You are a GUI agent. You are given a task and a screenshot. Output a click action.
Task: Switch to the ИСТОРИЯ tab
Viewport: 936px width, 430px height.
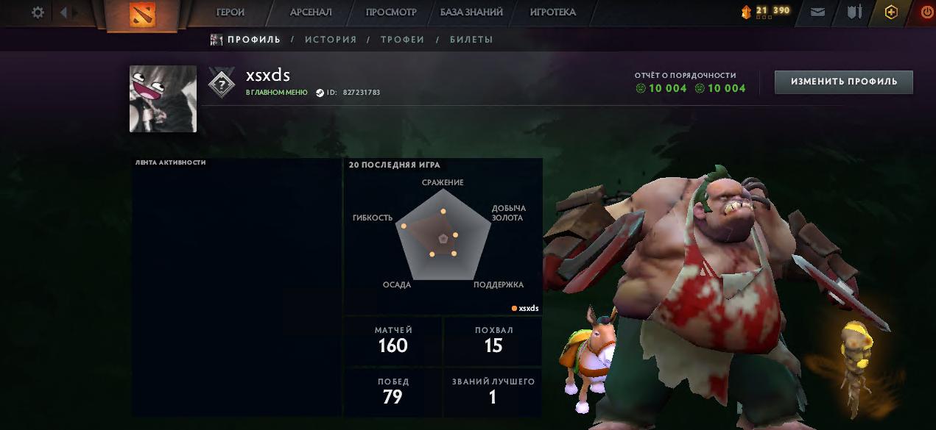[x=331, y=40]
